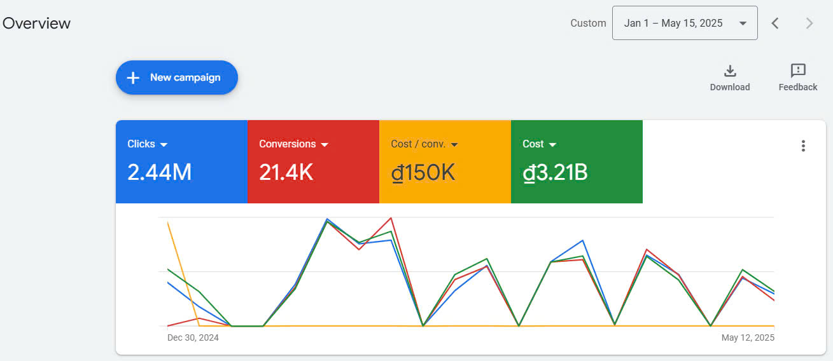The image size is (833, 361).
Task: Go to previous date range with left chevron
Action: pyautogui.click(x=775, y=24)
